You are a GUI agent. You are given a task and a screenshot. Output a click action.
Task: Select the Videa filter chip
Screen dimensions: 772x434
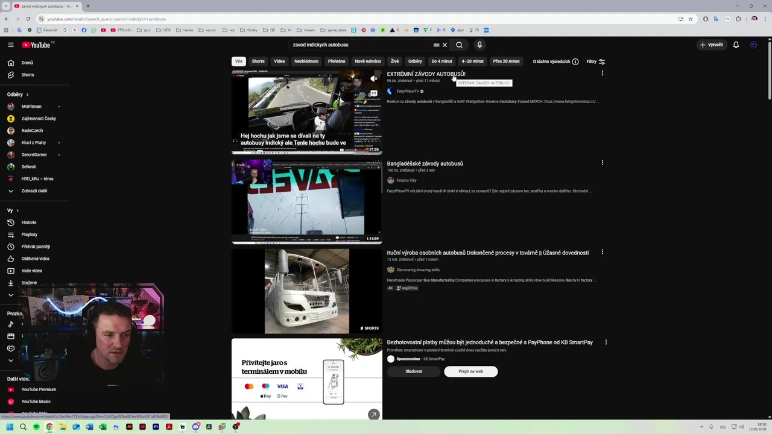pyautogui.click(x=279, y=61)
